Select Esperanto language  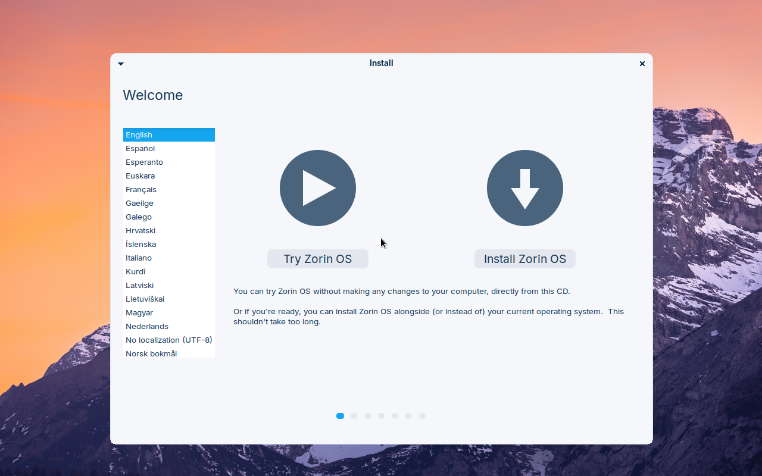click(x=169, y=162)
